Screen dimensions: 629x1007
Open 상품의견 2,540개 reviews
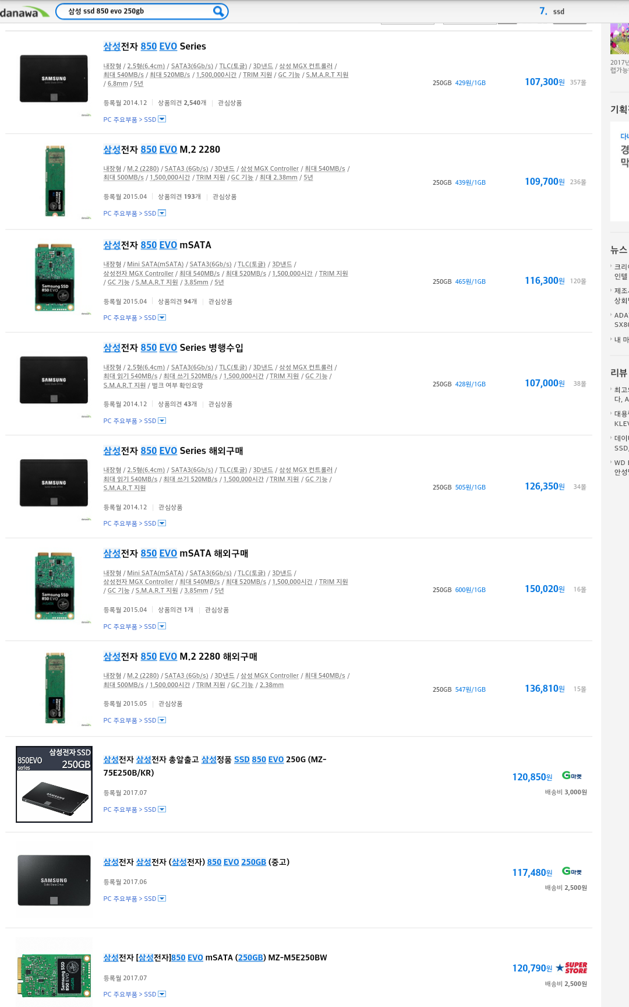click(x=182, y=103)
